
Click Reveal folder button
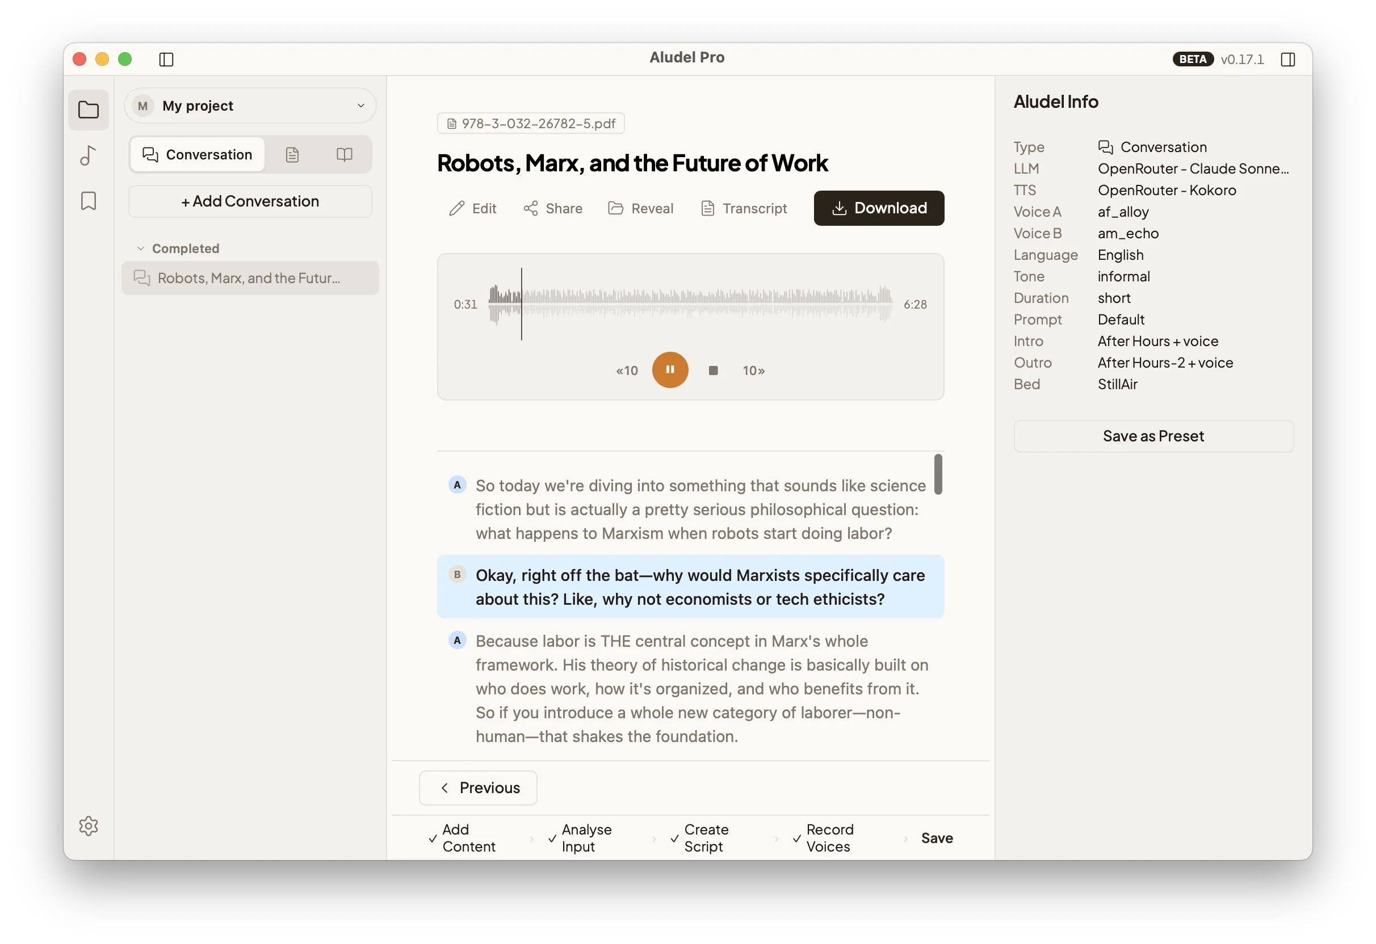(641, 208)
